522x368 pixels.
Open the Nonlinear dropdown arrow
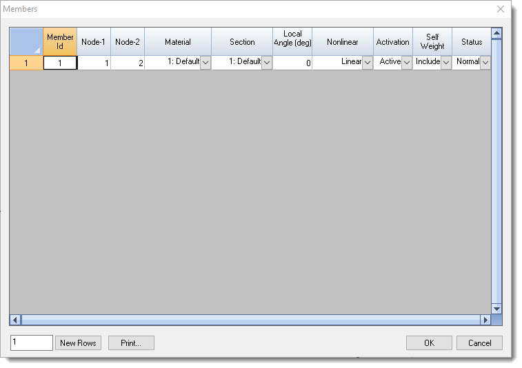(x=368, y=63)
